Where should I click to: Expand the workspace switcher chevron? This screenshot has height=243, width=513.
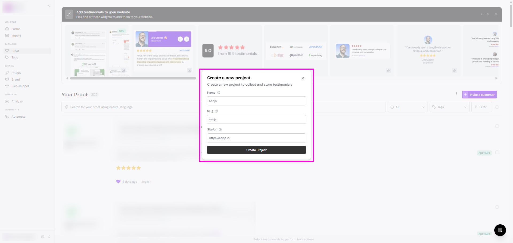pyautogui.click(x=49, y=6)
